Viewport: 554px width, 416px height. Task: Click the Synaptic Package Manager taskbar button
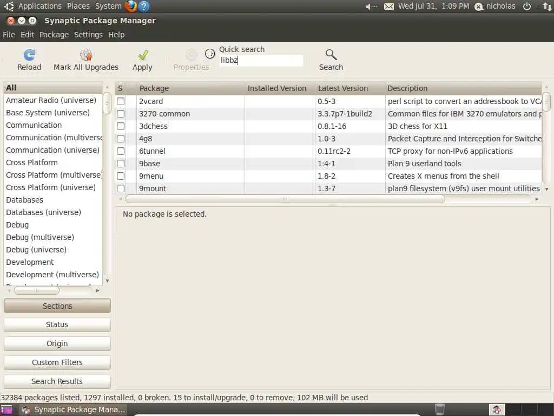(73, 409)
